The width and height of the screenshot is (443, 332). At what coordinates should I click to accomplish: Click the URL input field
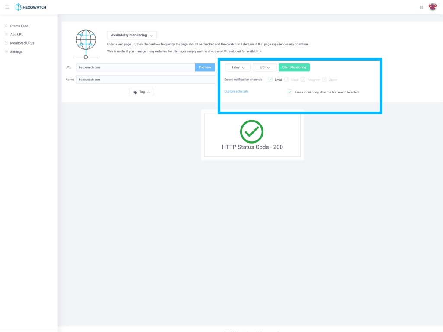135,67
